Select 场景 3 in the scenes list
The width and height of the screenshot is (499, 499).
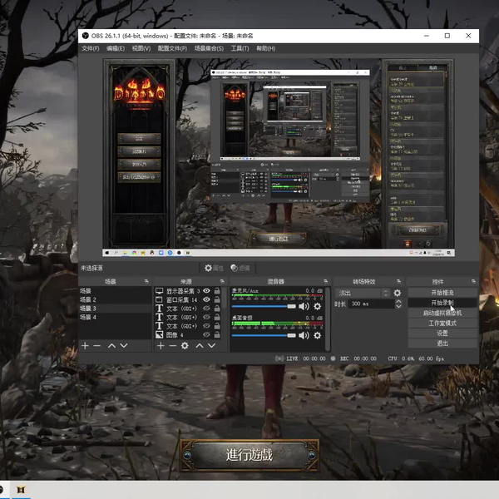[x=116, y=309]
